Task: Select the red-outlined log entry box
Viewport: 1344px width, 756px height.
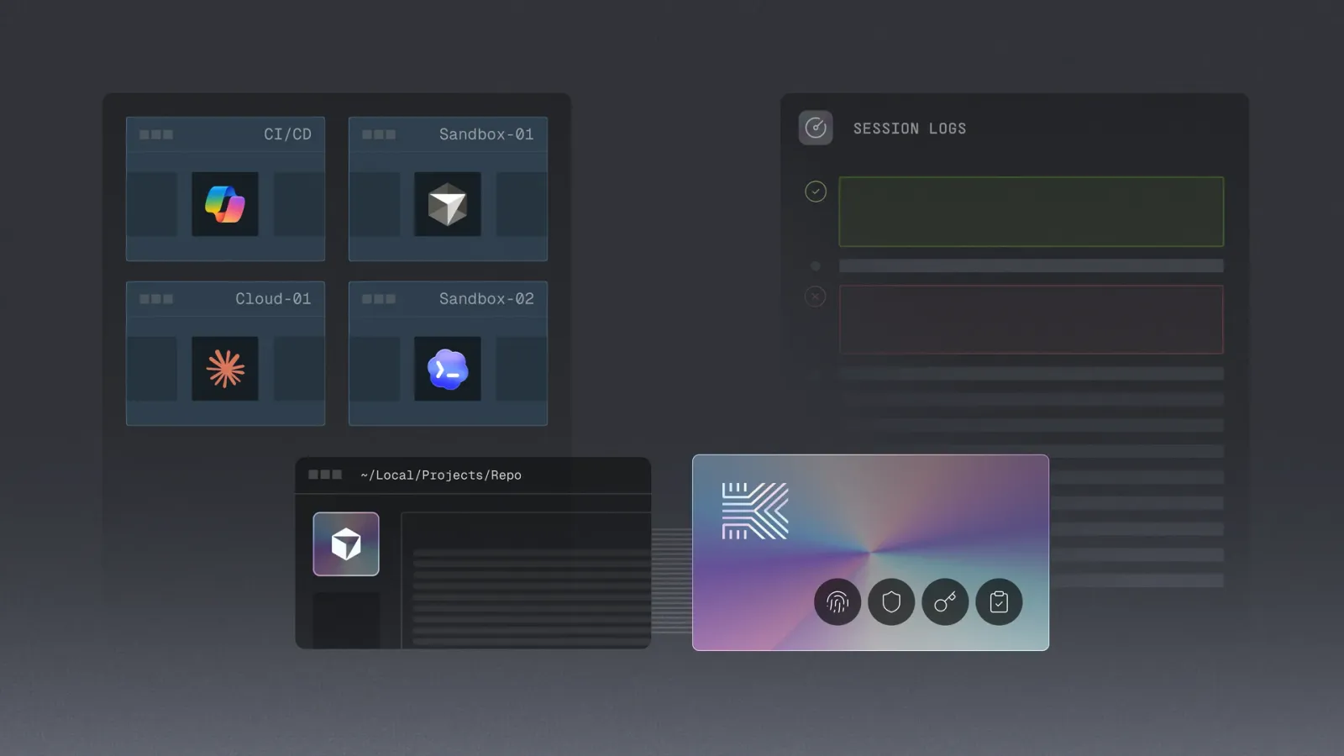Action: [x=1032, y=319]
